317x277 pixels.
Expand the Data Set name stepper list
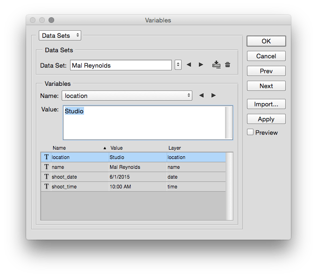point(178,65)
